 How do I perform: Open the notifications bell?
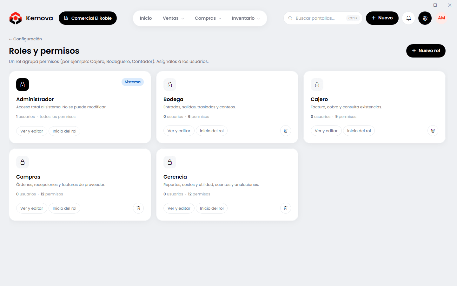point(408,18)
